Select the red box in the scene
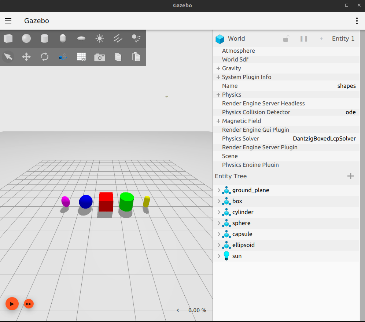This screenshot has width=365, height=322. [106, 202]
